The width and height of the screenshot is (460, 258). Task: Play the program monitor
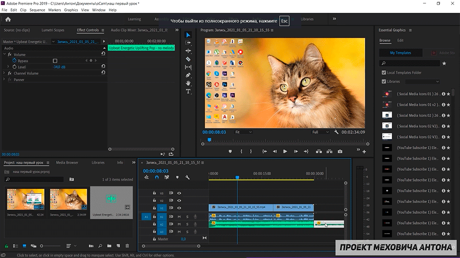point(285,151)
